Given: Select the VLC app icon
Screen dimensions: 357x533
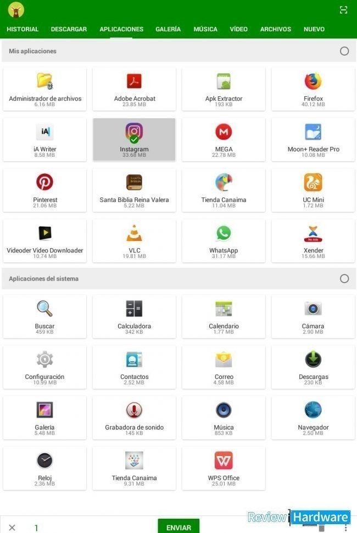Looking at the screenshot, I should (x=134, y=233).
